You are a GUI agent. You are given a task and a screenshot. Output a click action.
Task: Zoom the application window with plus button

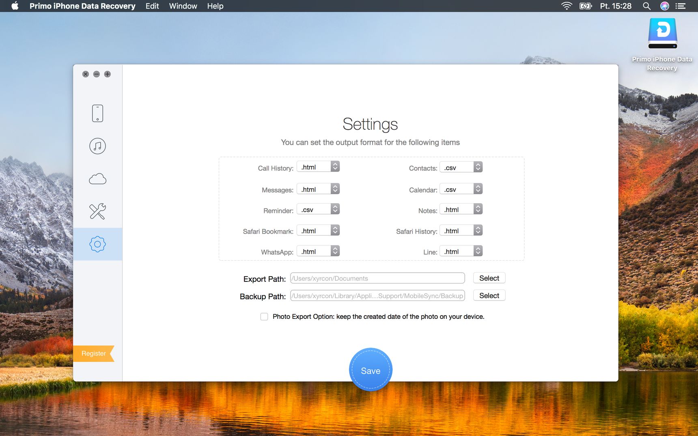[108, 74]
